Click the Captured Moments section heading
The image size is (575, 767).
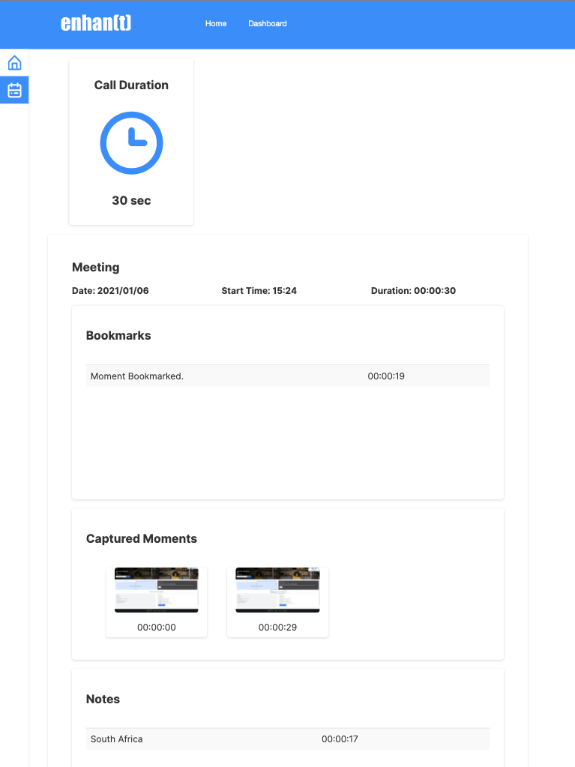[142, 539]
